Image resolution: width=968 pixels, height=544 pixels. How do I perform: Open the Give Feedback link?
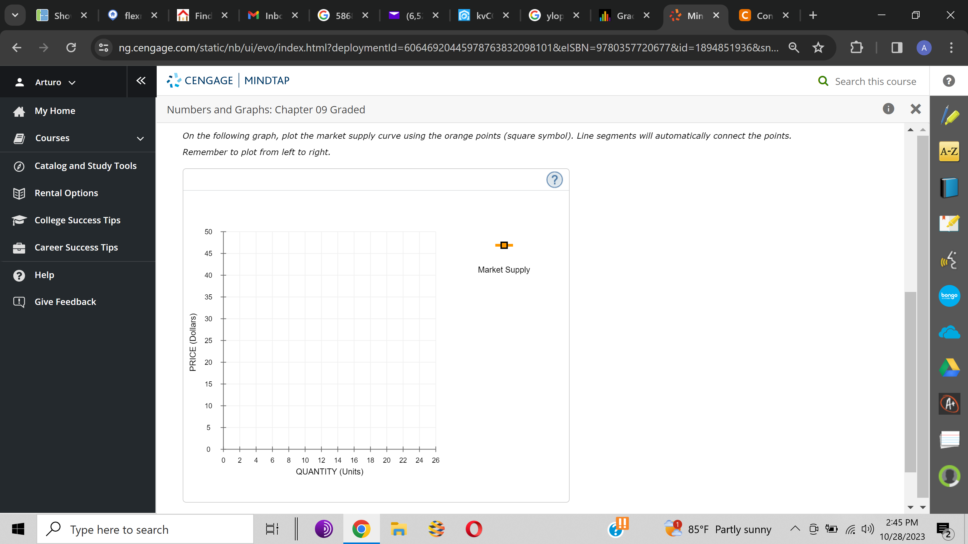point(65,302)
